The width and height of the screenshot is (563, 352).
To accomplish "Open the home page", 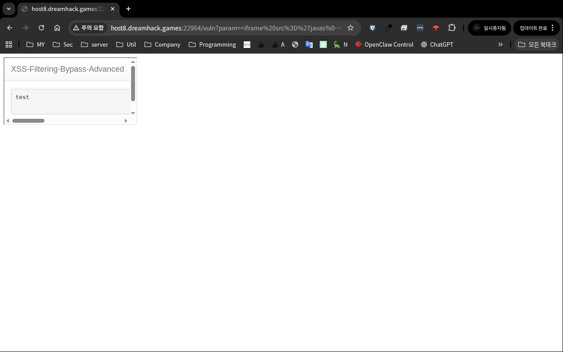I will click(57, 28).
